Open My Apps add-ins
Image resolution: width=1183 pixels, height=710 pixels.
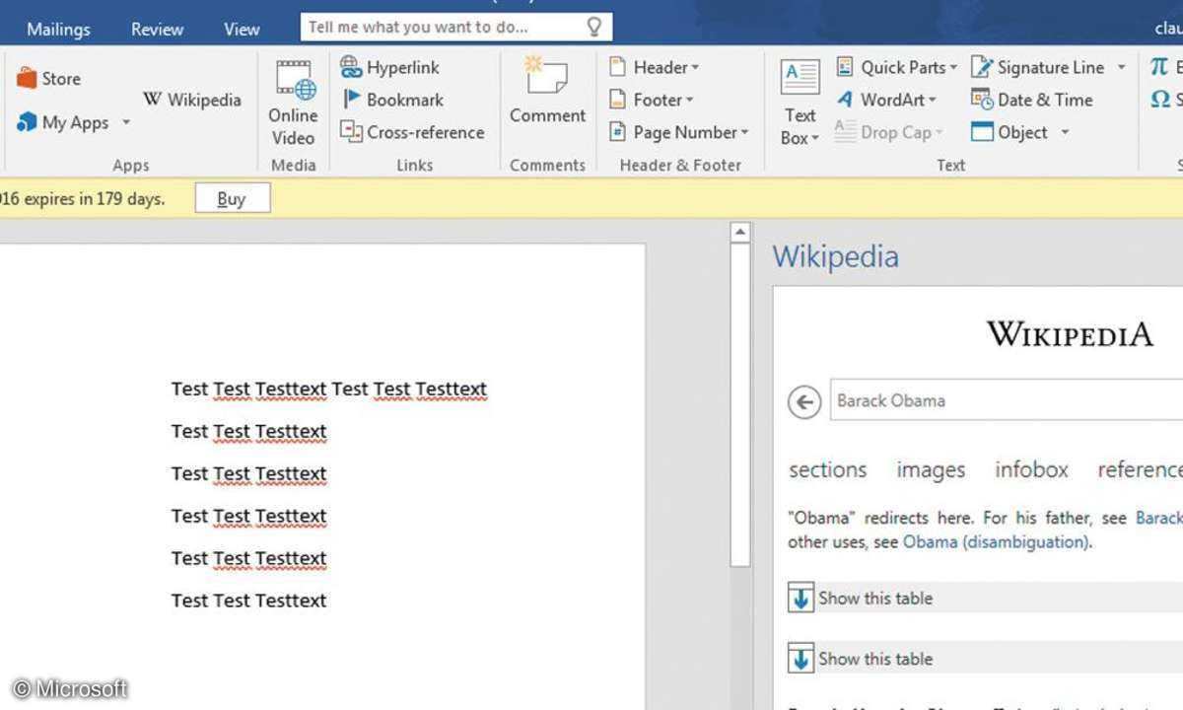[63, 123]
